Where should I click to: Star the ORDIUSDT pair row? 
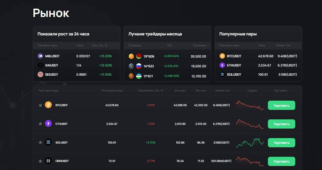coord(40,161)
